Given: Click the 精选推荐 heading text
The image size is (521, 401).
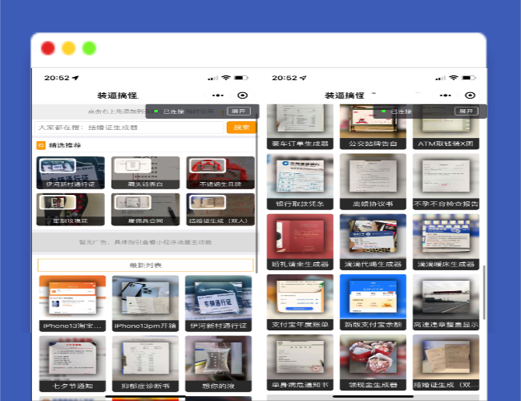Looking at the screenshot, I should point(65,145).
